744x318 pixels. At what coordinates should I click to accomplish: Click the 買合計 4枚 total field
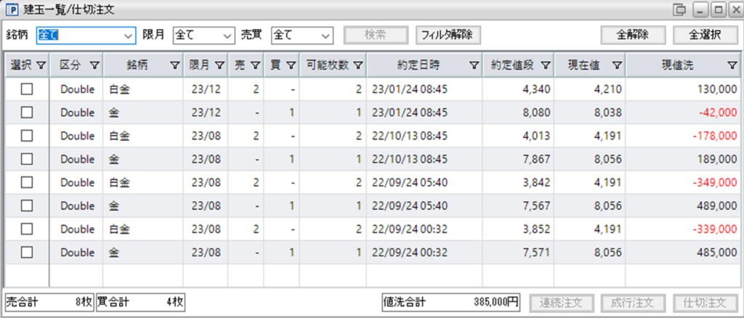(140, 302)
